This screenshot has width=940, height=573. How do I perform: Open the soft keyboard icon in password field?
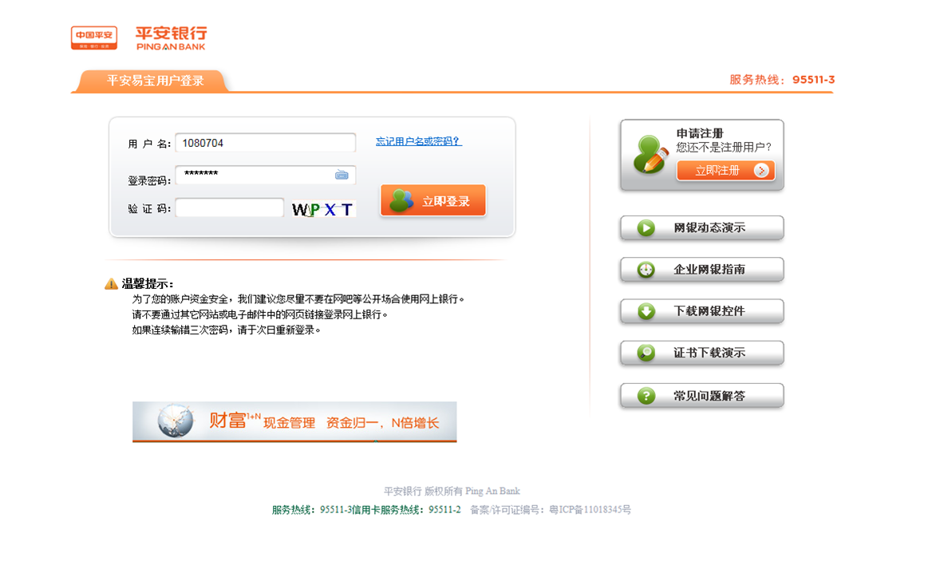(x=342, y=175)
